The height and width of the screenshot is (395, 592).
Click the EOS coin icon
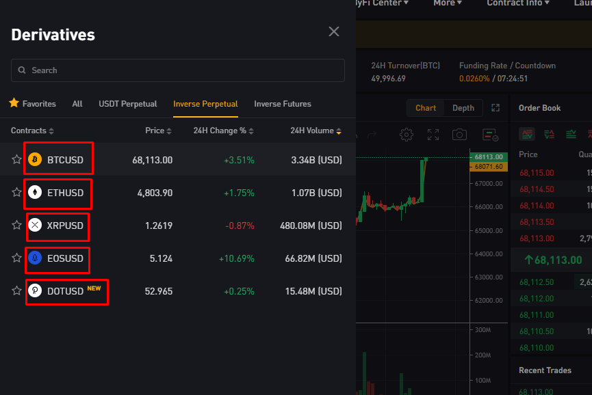(35, 258)
